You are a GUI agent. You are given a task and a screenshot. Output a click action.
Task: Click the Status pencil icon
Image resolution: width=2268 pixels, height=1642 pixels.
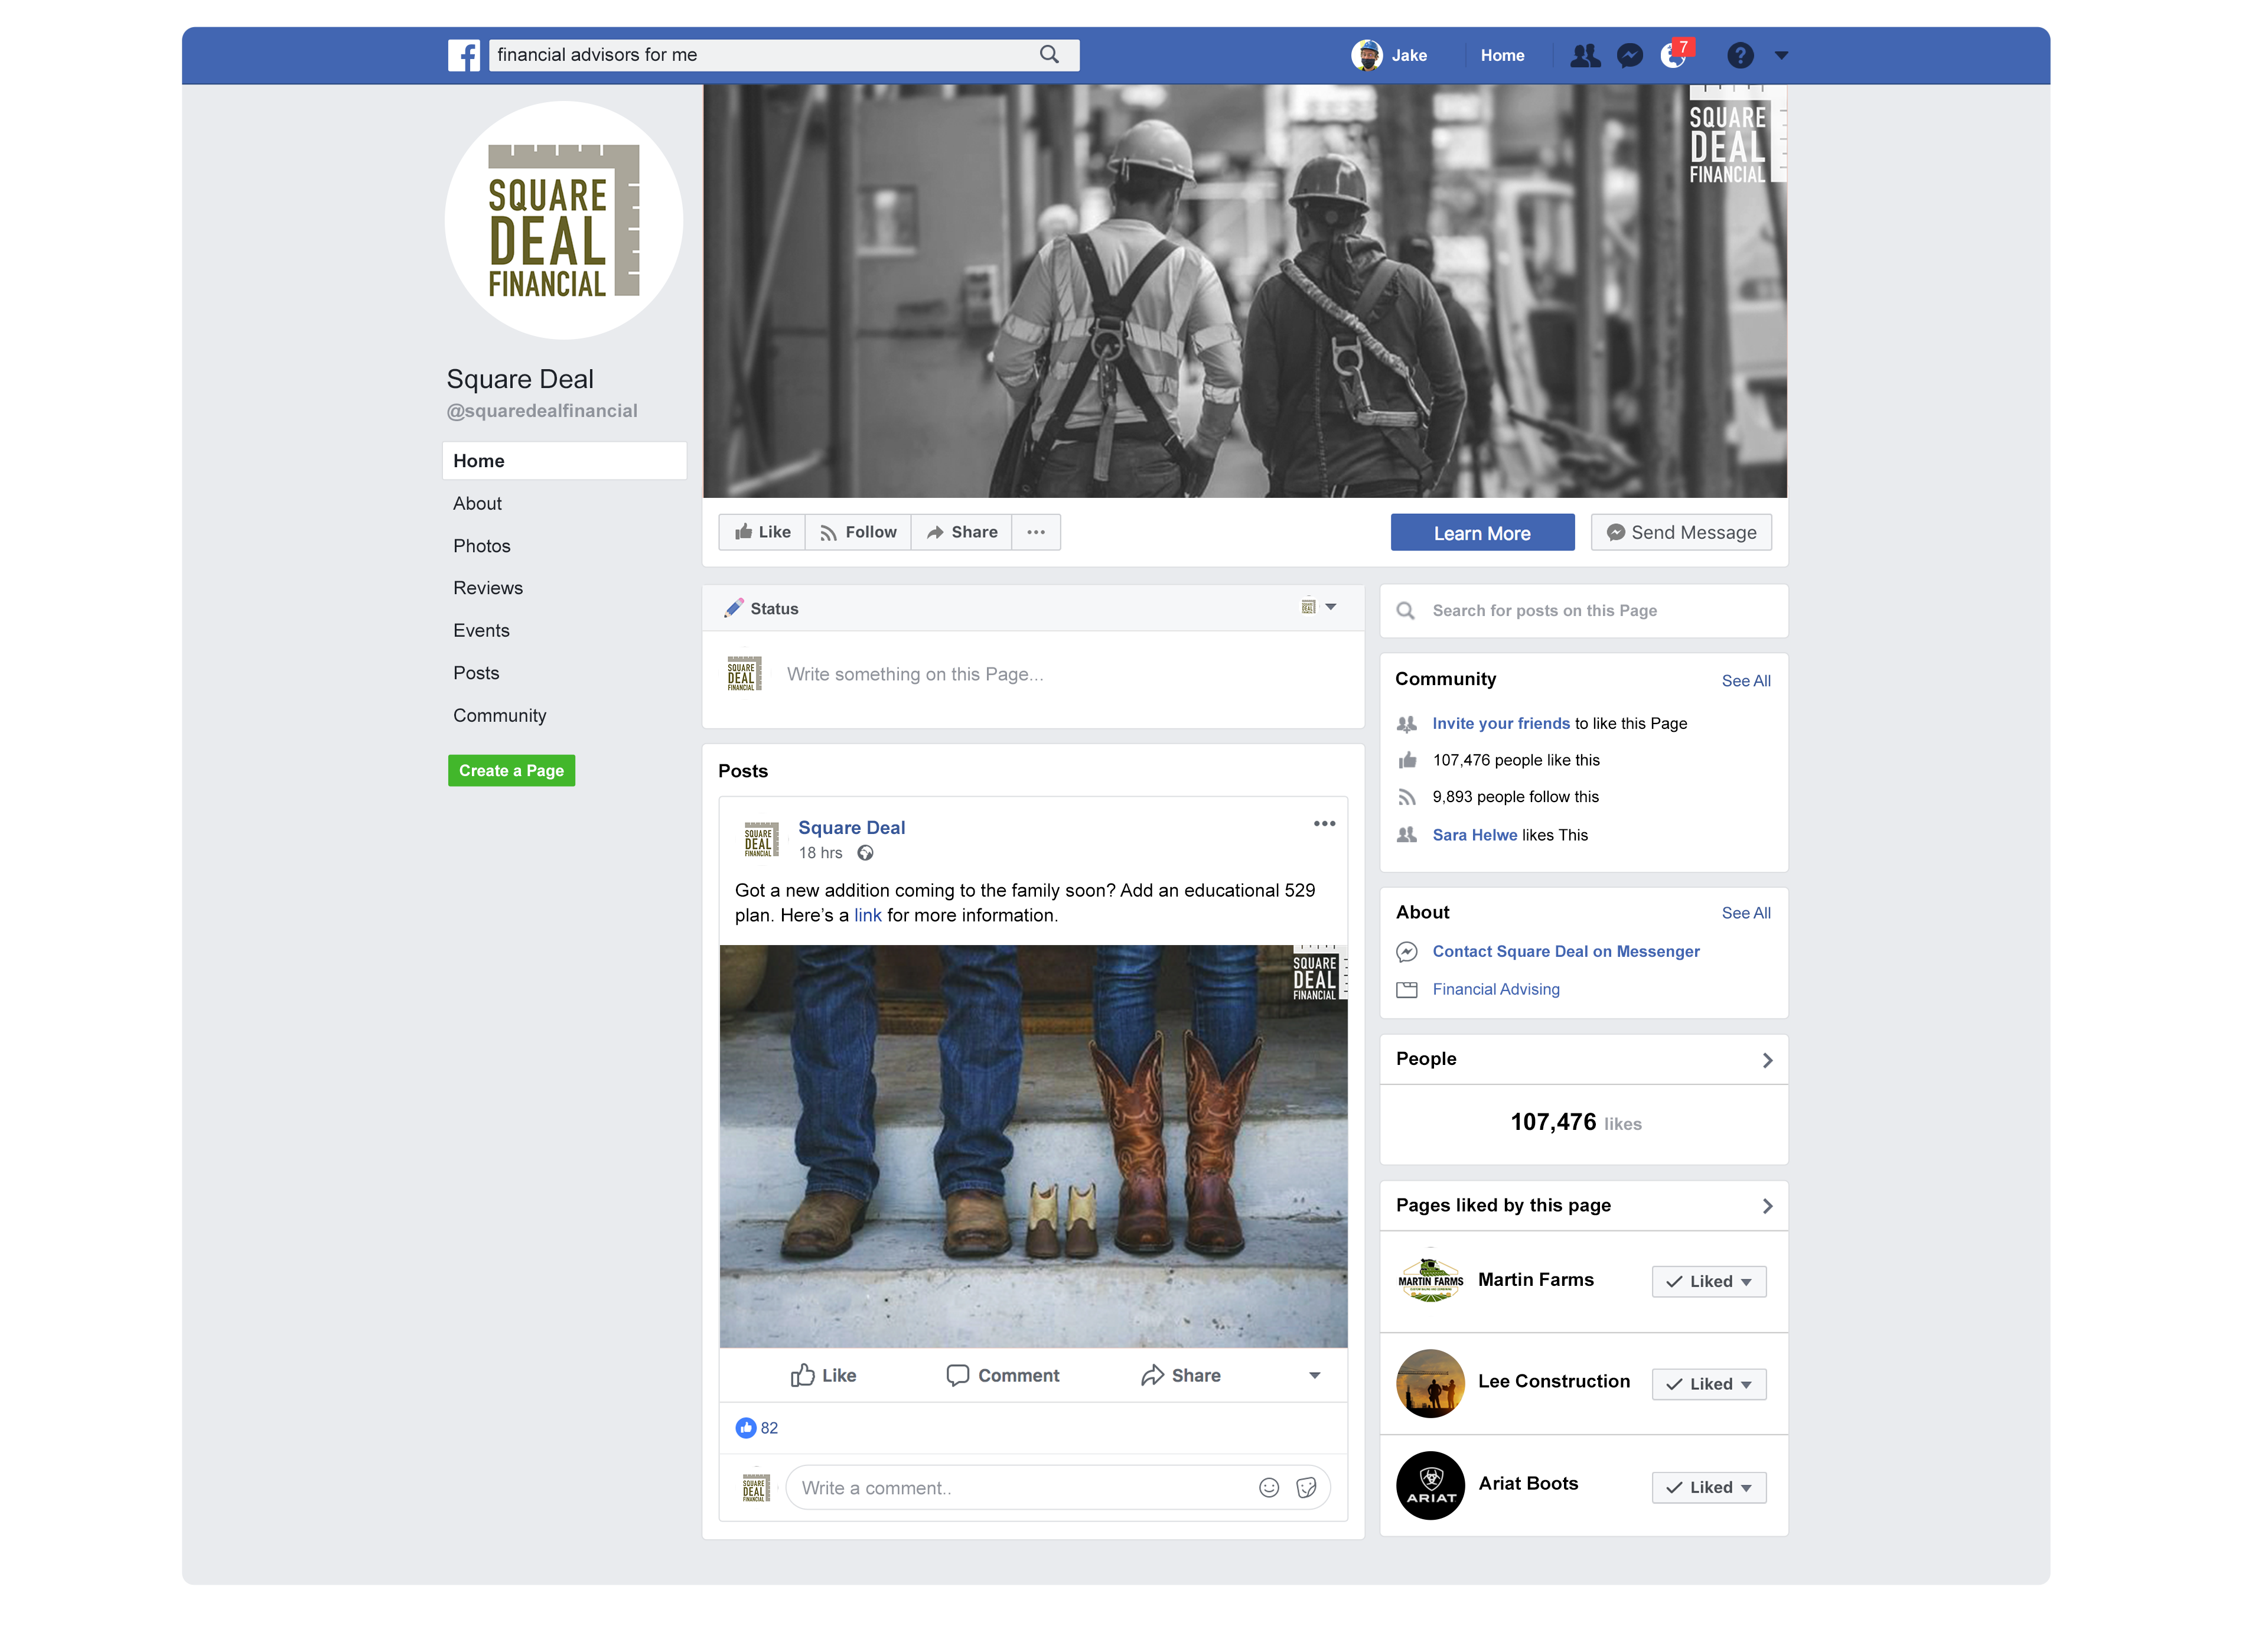point(734,608)
